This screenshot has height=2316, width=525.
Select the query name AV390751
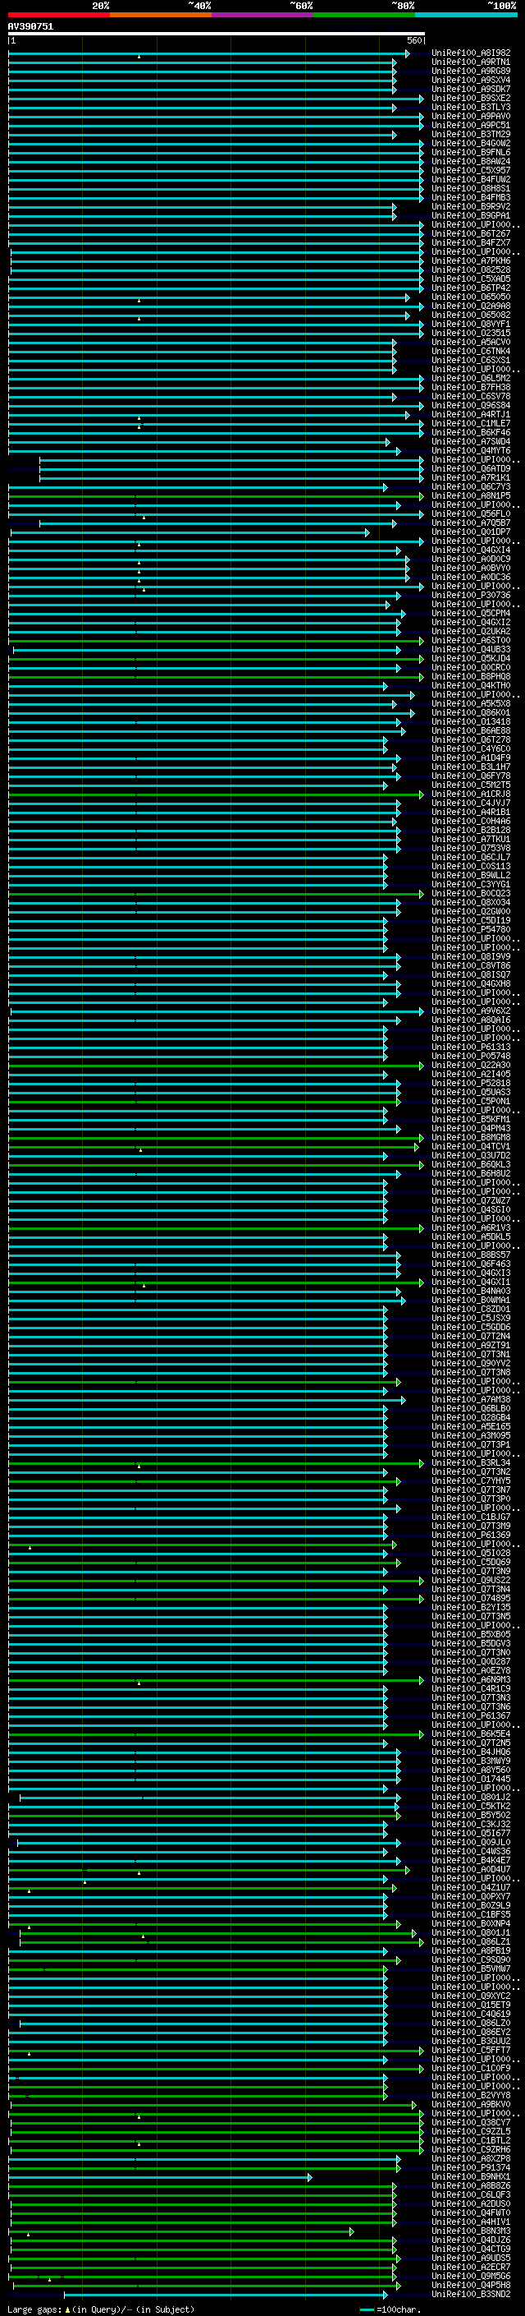tap(30, 27)
